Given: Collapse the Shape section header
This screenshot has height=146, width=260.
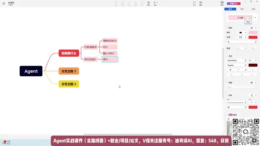Looking at the screenshot, I should click(x=229, y=28).
